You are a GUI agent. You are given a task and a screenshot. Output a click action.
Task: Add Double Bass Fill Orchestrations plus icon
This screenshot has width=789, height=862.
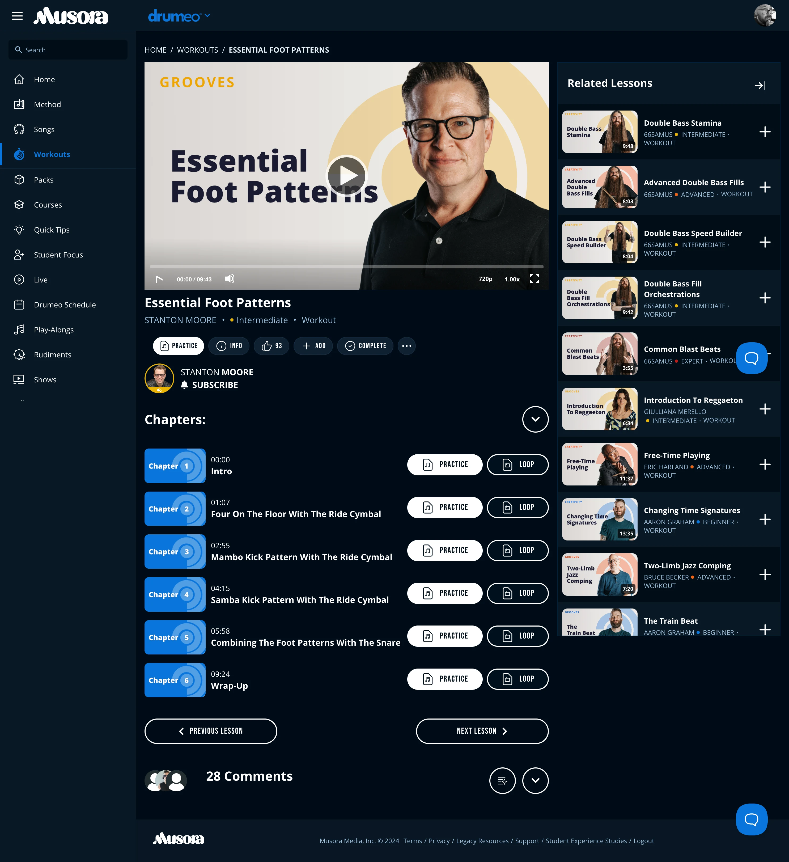[x=765, y=298]
